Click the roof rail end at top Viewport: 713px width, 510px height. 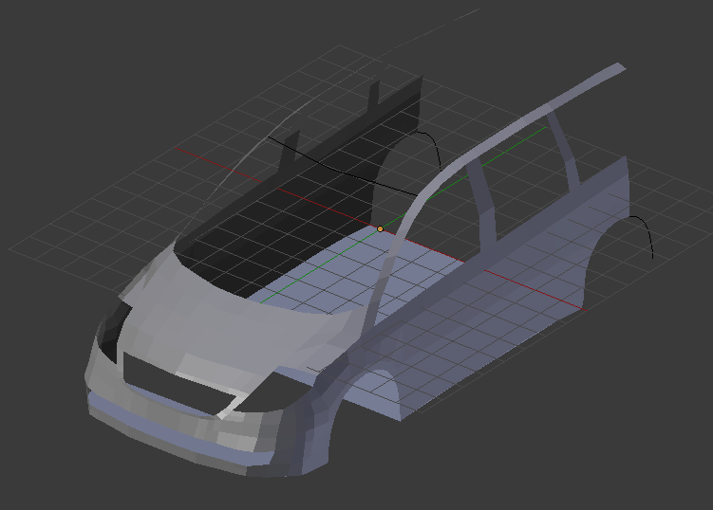pyautogui.click(x=615, y=68)
